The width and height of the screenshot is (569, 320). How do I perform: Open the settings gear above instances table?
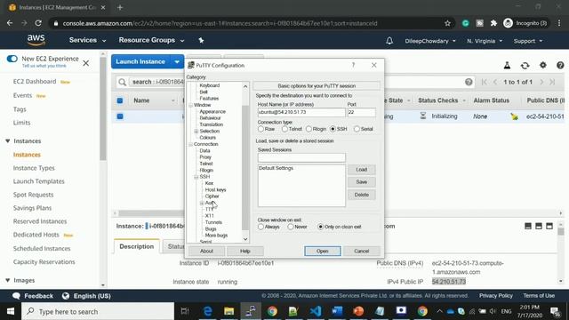[542, 65]
